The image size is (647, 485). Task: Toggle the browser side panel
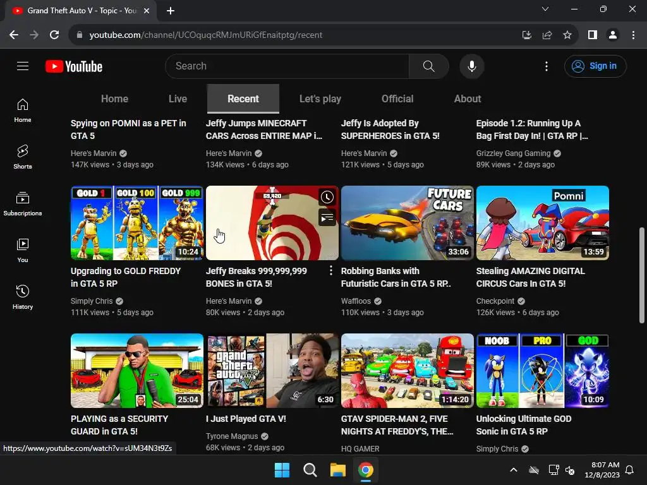[593, 35]
